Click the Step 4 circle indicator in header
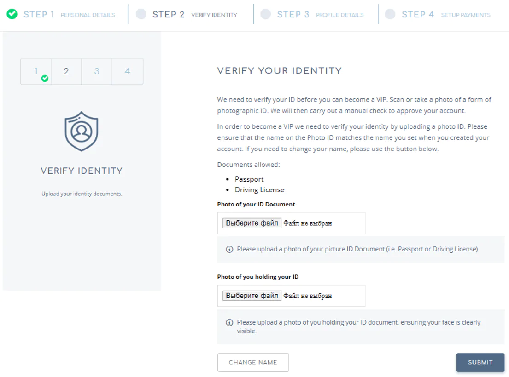 (x=390, y=14)
